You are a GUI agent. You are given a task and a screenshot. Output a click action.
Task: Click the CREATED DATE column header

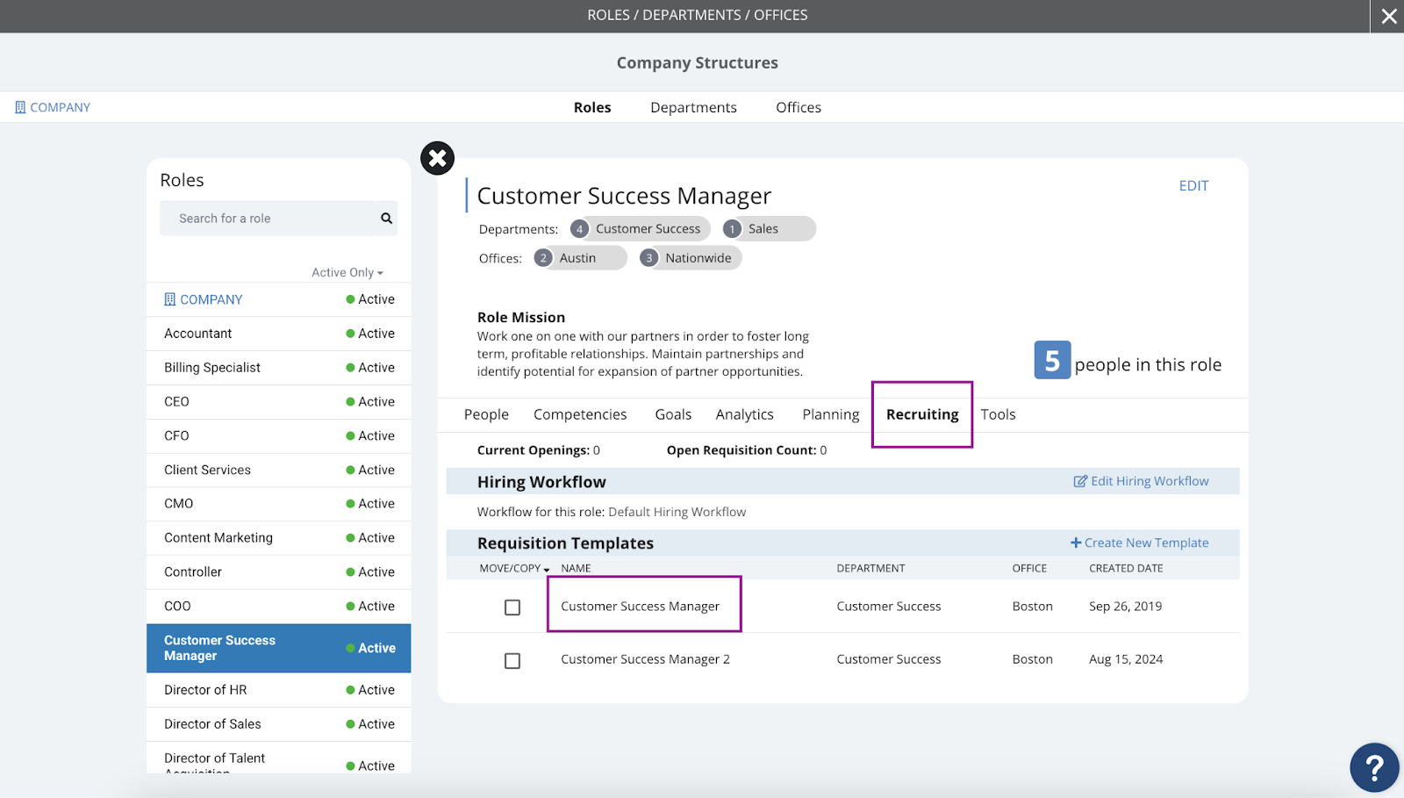(x=1126, y=569)
